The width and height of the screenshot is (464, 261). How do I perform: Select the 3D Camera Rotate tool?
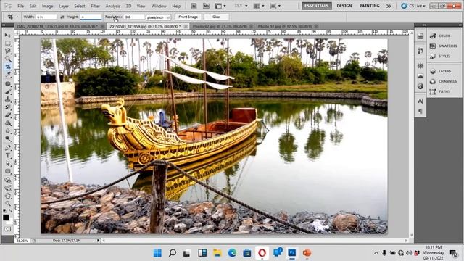coord(8,188)
